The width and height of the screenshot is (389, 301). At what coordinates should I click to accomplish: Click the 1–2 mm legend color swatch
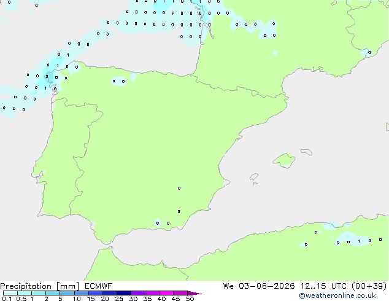click(x=39, y=293)
